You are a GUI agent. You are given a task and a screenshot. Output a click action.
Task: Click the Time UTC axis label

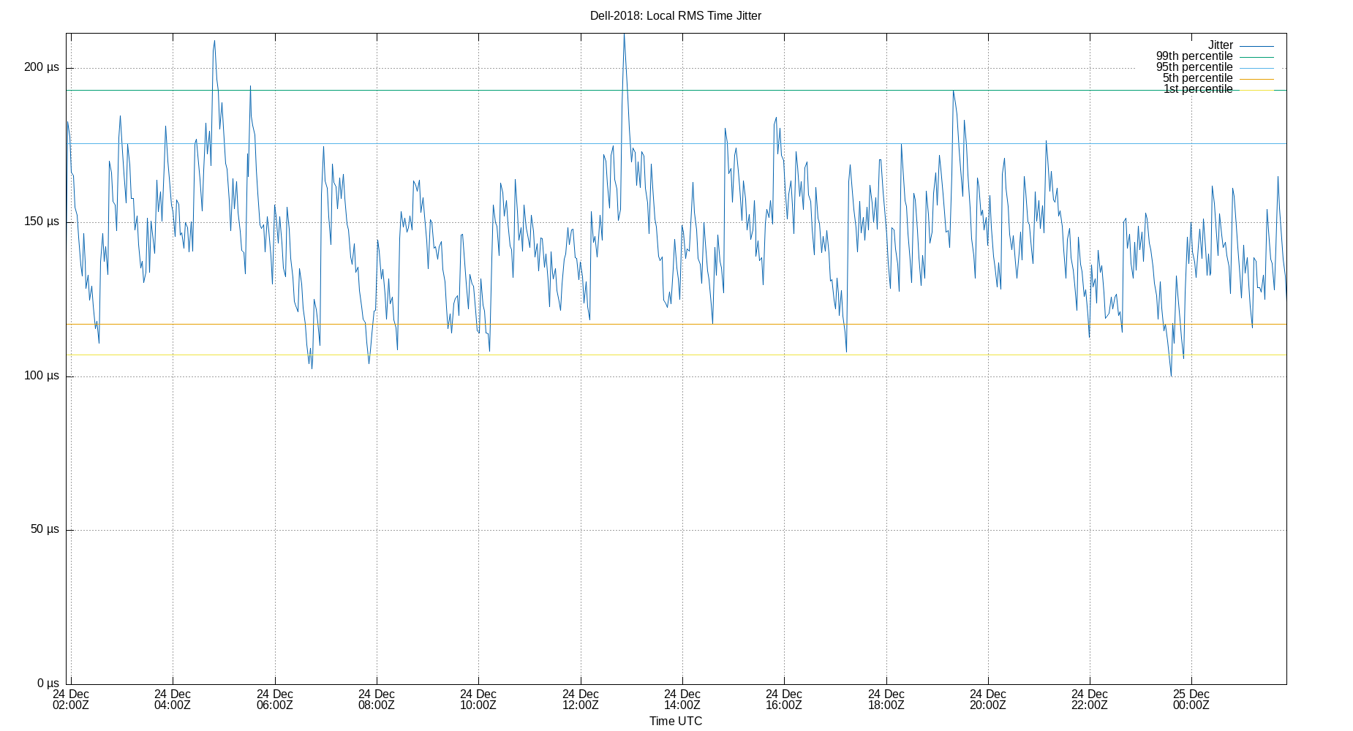(x=674, y=721)
